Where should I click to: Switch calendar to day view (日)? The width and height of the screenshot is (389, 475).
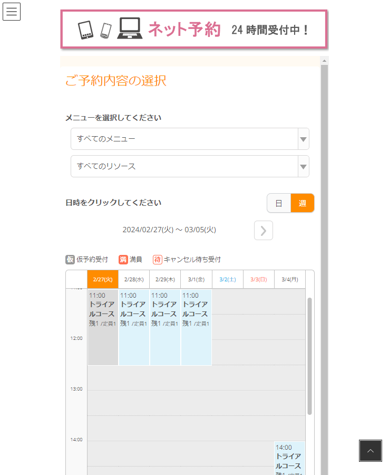[x=279, y=203]
